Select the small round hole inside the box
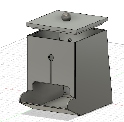This screenshot has height=122, width=124. click(x=70, y=40)
